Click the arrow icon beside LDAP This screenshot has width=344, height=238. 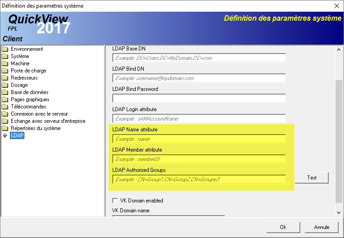[5, 135]
